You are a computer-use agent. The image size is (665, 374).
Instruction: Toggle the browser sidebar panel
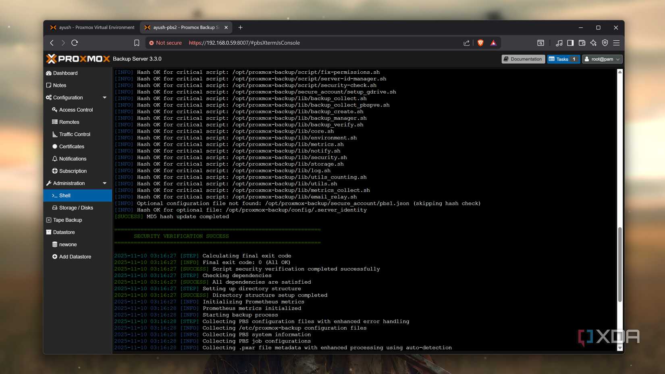(570, 43)
